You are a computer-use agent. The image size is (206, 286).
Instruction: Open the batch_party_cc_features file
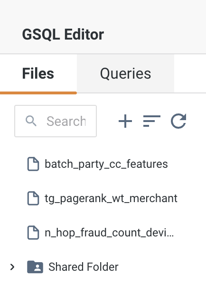click(x=106, y=164)
